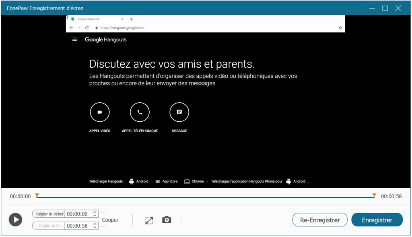The width and height of the screenshot is (412, 237).
Task: Open a new browser tab with plus
Action: (132, 19)
